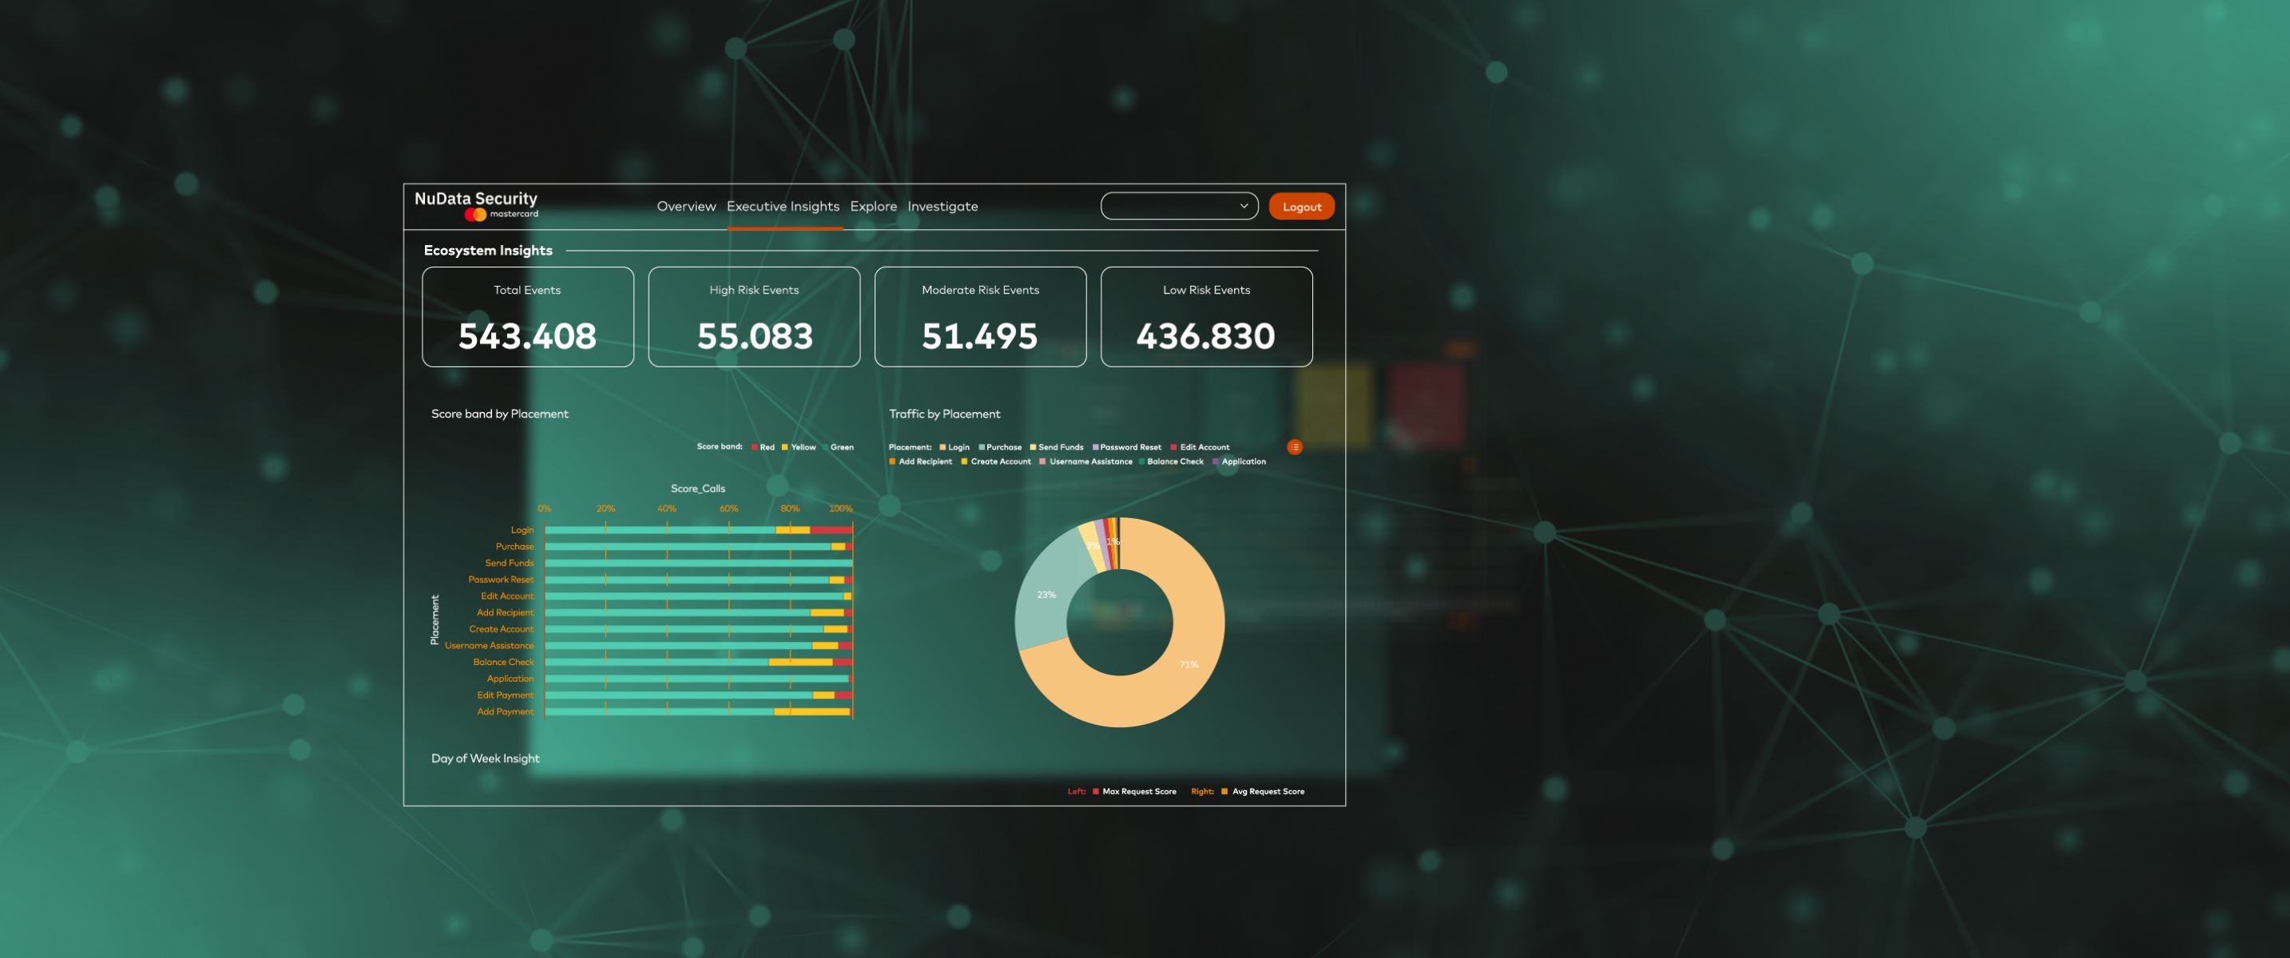
Task: Click the Application legend marker
Action: pyautogui.click(x=1215, y=461)
